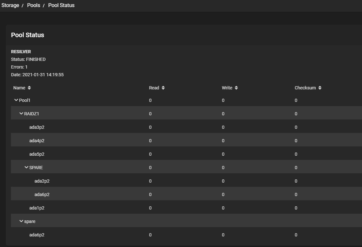Screen dimensions: 362x247
Task: Collapse the Pool1 tree node
Action: [16, 100]
